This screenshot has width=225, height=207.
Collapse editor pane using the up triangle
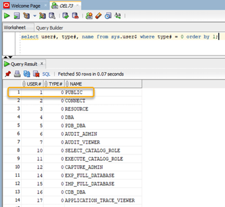6,57
